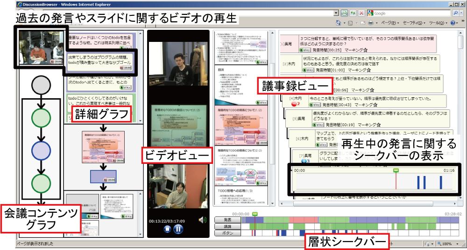Mute the video with the speaker icon
This screenshot has width=467, height=250.
coord(202,220)
